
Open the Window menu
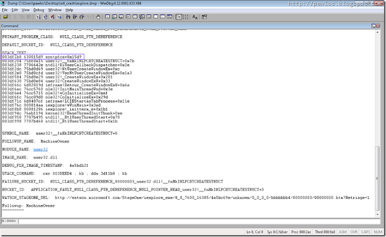pos(55,10)
